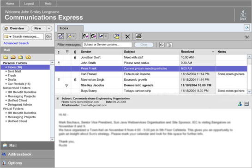
Task: Expand the Trash folder
Action: click(x=6, y=76)
